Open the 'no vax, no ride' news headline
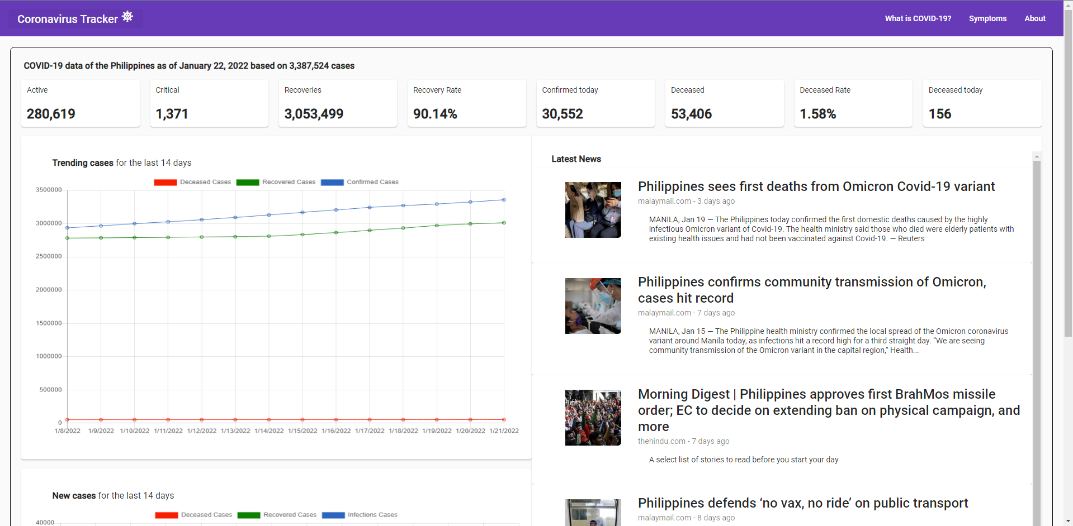1073x526 pixels. (803, 503)
